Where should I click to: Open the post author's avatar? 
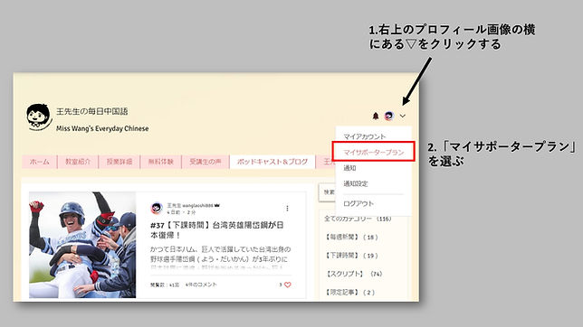(157, 208)
